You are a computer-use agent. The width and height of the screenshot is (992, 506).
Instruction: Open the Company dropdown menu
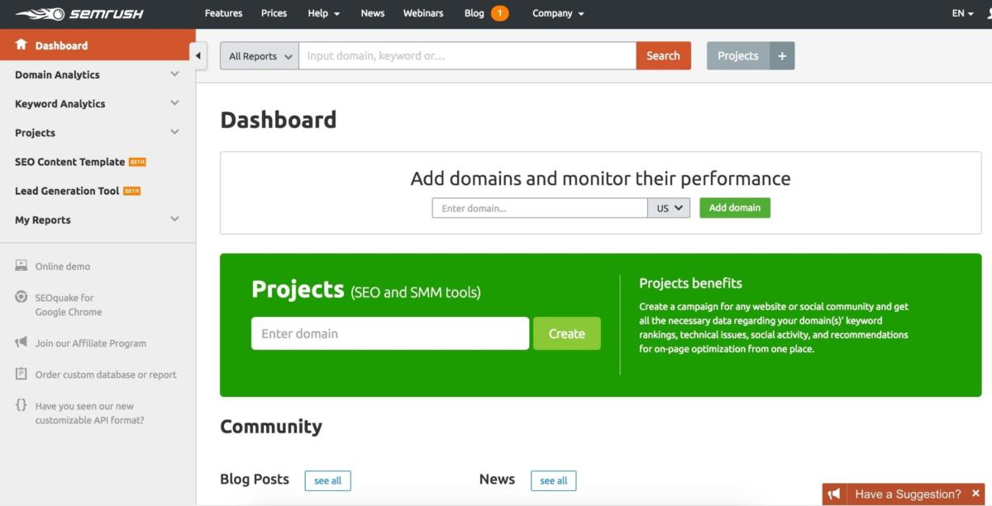[x=558, y=13]
